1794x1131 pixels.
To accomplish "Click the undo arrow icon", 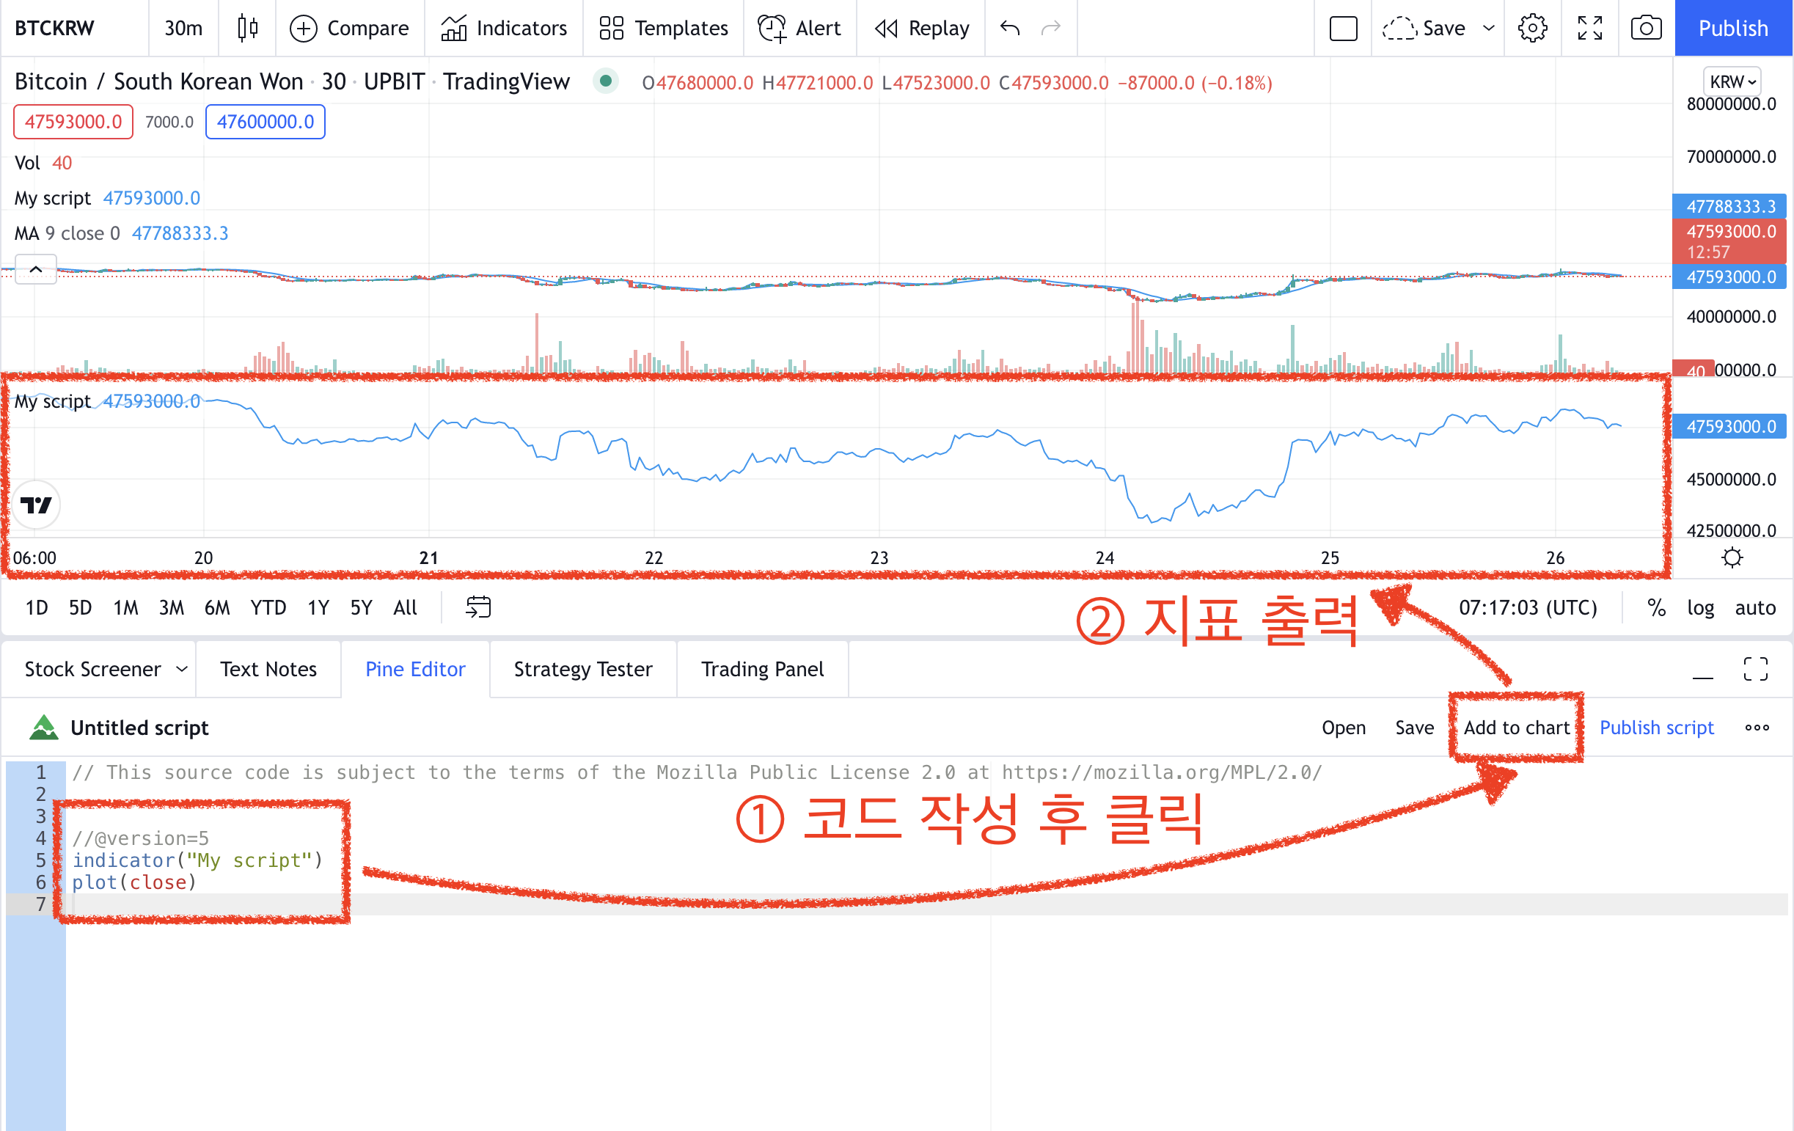I will point(1009,29).
